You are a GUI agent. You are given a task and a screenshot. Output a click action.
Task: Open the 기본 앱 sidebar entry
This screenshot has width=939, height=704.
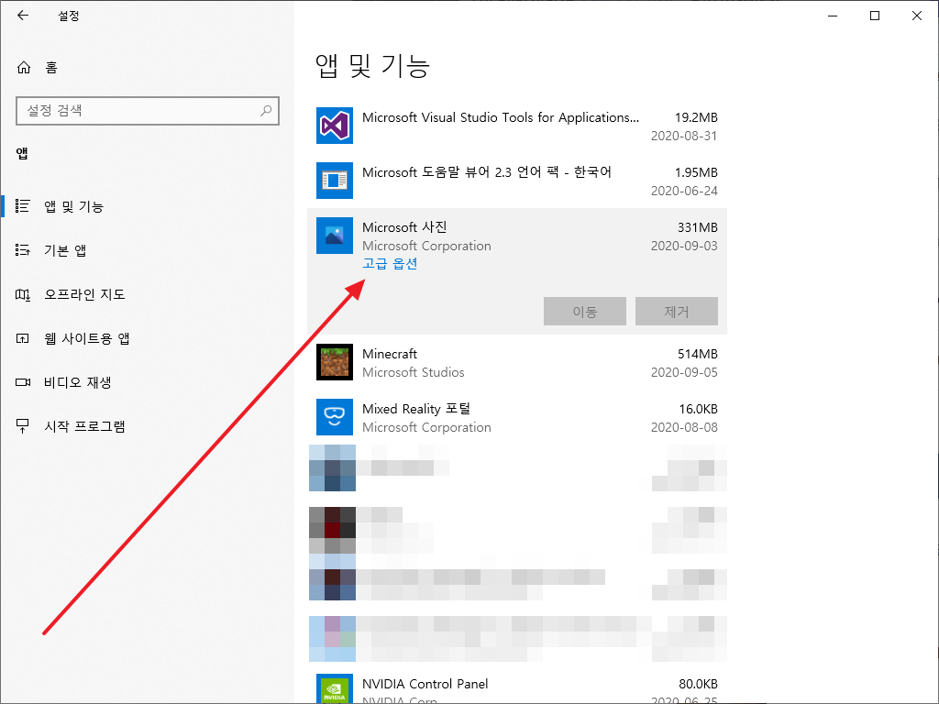[65, 250]
